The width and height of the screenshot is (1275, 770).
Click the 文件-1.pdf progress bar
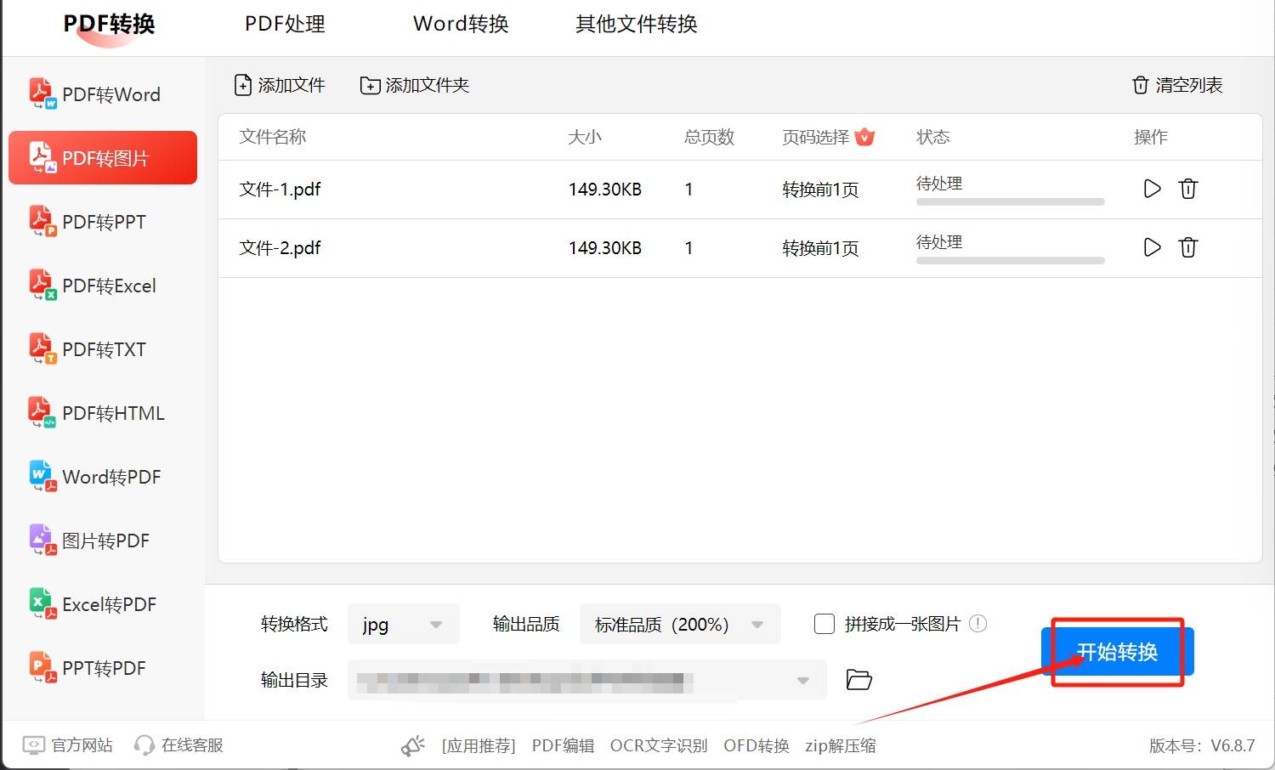coord(1011,202)
